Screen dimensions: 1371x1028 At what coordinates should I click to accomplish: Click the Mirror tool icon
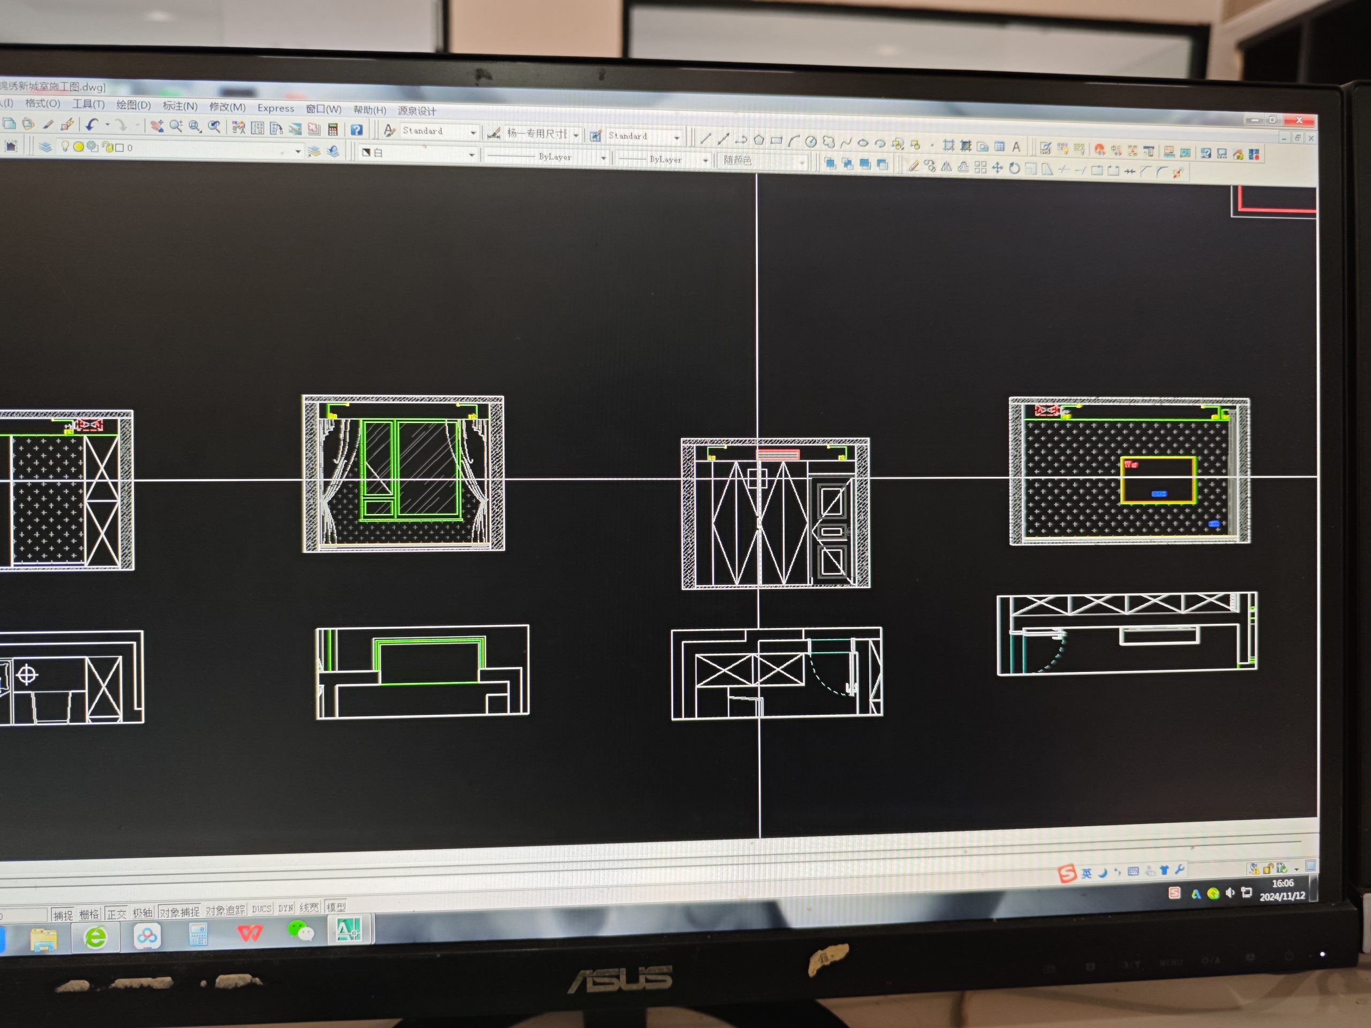pyautogui.click(x=946, y=166)
